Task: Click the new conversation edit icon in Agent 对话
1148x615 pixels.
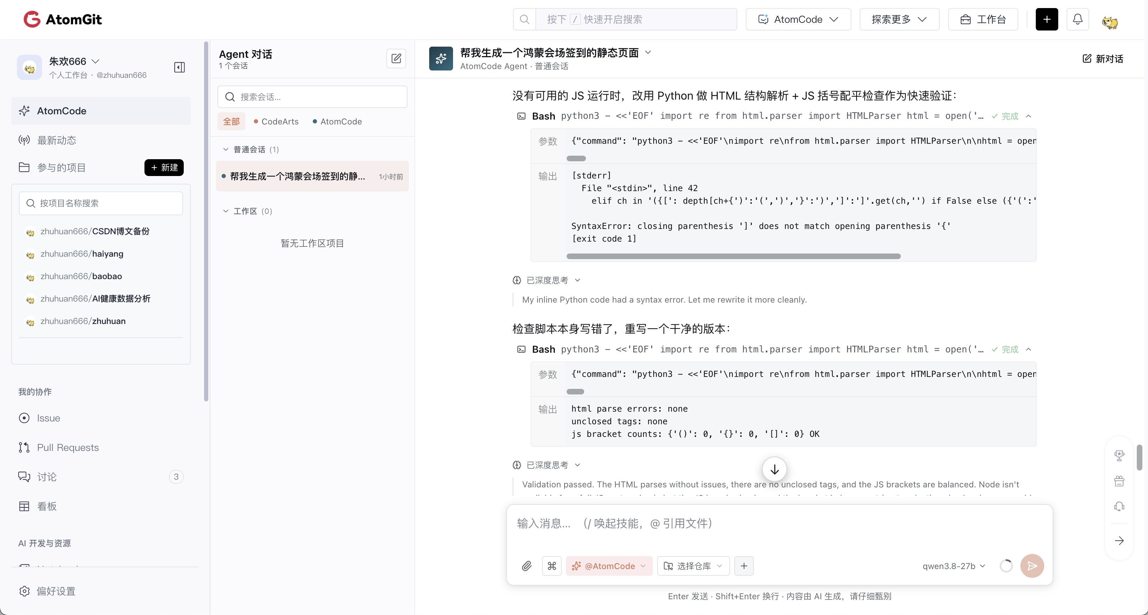Action: (x=396, y=59)
